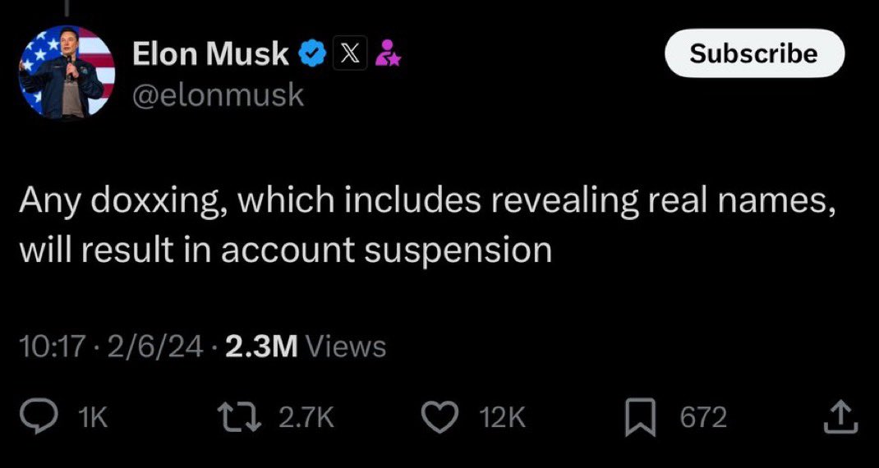Click the purple subscriber star icon
Image resolution: width=879 pixels, height=468 pixels.
coord(387,55)
